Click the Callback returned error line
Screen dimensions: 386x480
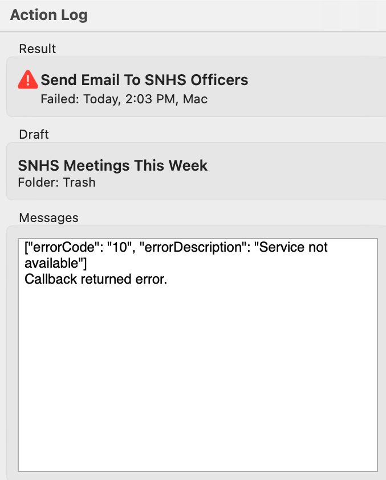96,279
